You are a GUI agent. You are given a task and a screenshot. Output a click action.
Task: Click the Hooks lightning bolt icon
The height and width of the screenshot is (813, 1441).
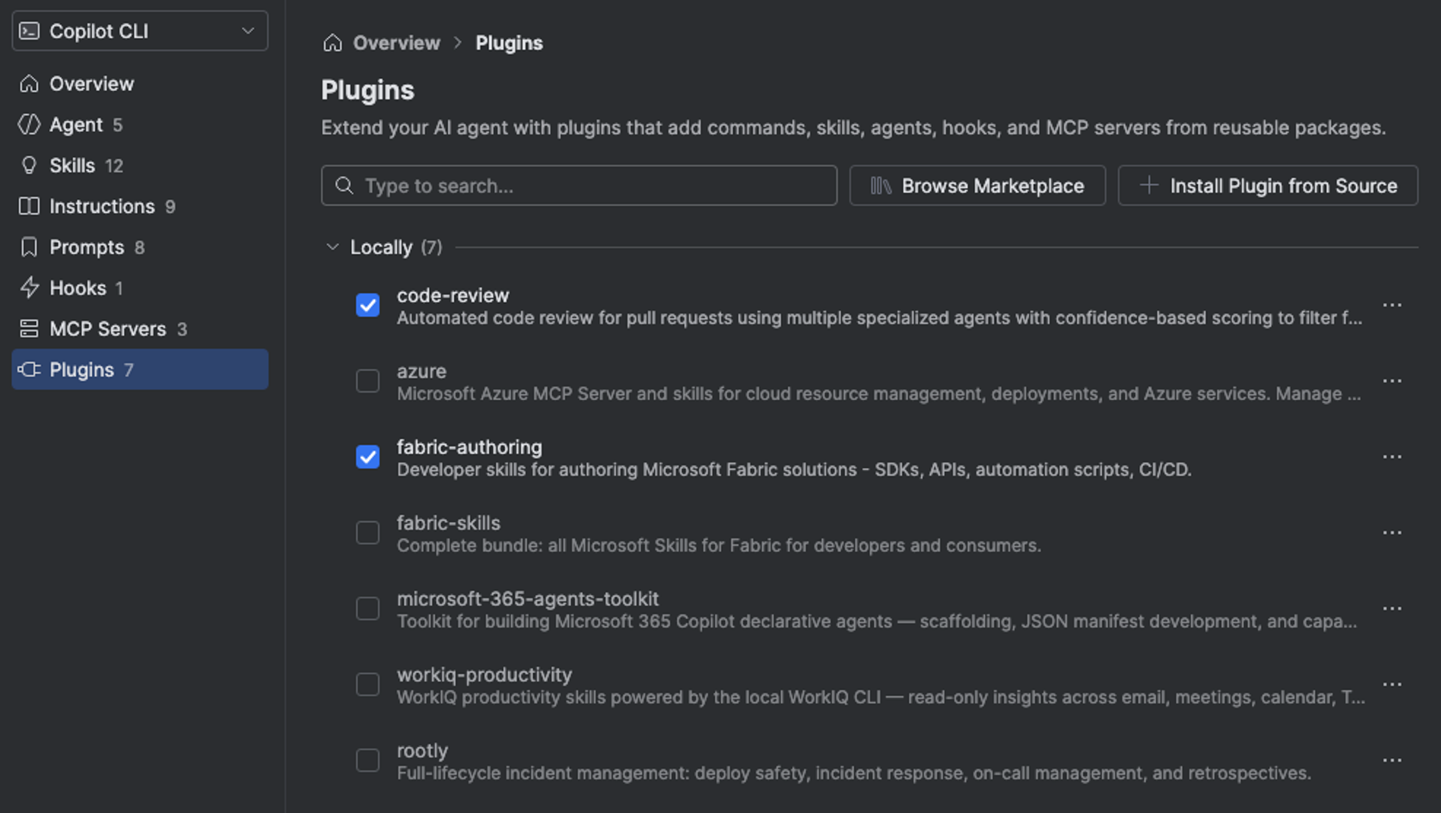(29, 288)
